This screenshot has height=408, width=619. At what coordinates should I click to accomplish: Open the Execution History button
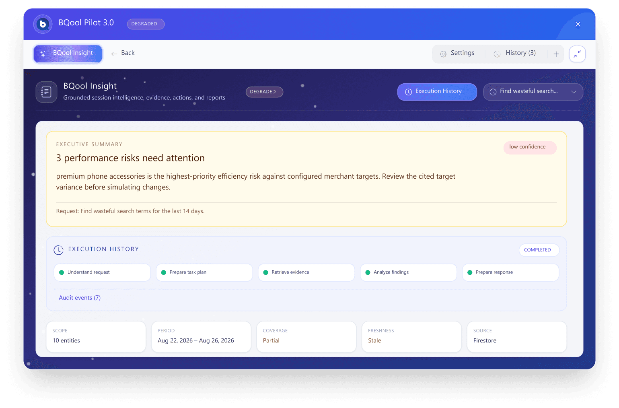point(437,92)
